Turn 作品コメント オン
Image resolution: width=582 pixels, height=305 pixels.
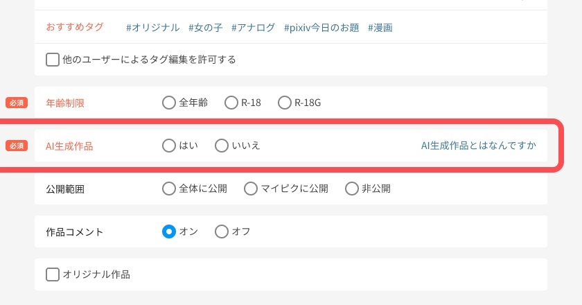coord(168,232)
